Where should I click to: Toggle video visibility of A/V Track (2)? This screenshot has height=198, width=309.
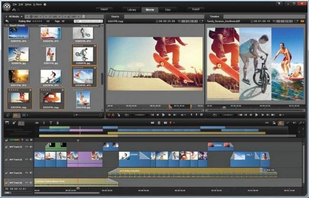(x=27, y=160)
